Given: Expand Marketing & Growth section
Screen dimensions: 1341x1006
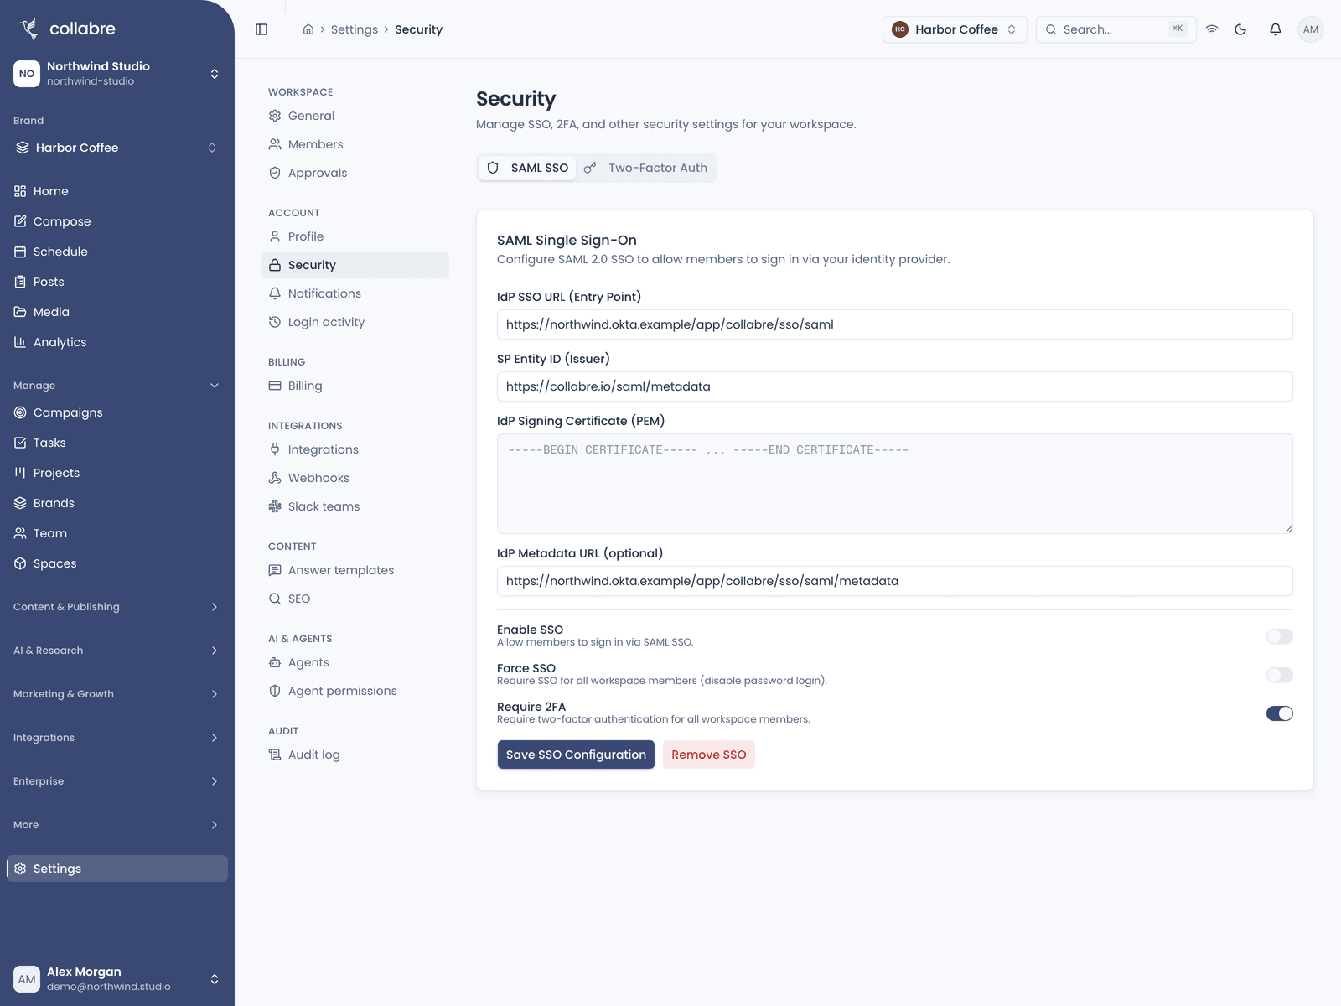Looking at the screenshot, I should point(117,694).
